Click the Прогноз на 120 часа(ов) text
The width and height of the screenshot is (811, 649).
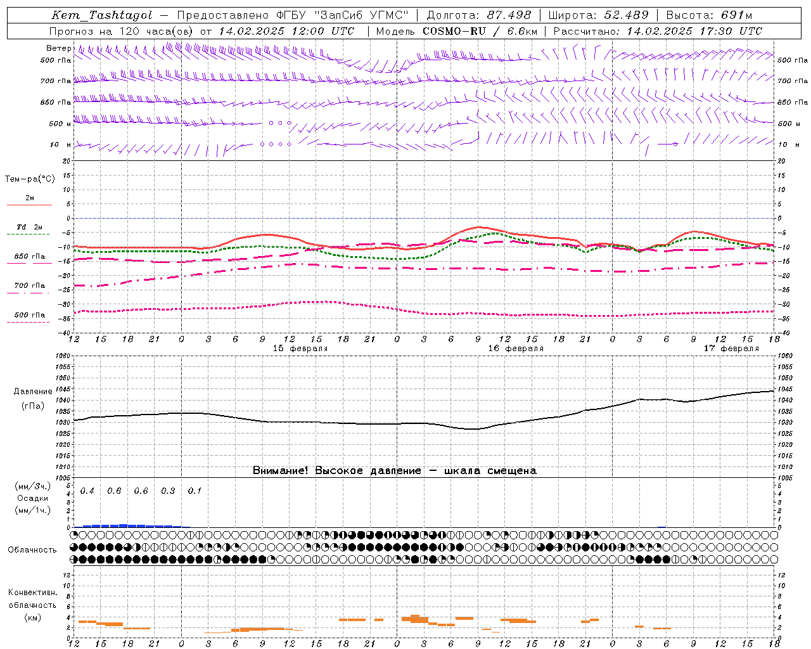(x=122, y=31)
